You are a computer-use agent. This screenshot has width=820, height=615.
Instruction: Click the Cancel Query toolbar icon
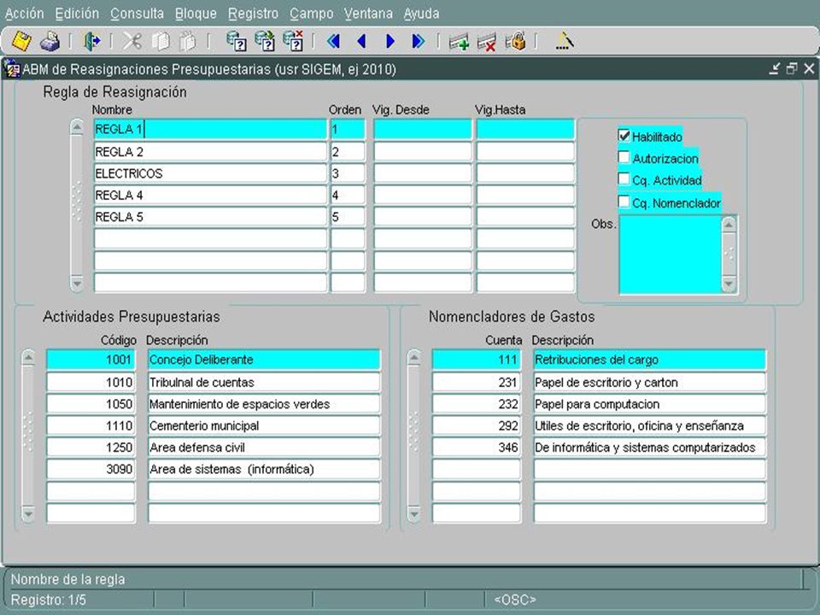click(x=292, y=41)
